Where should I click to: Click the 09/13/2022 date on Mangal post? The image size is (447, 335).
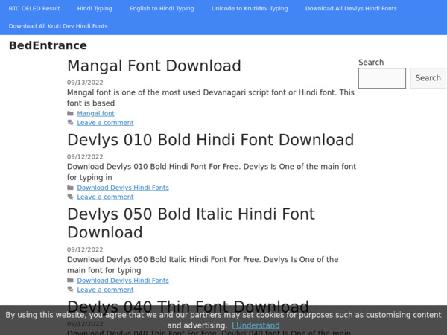85,83
